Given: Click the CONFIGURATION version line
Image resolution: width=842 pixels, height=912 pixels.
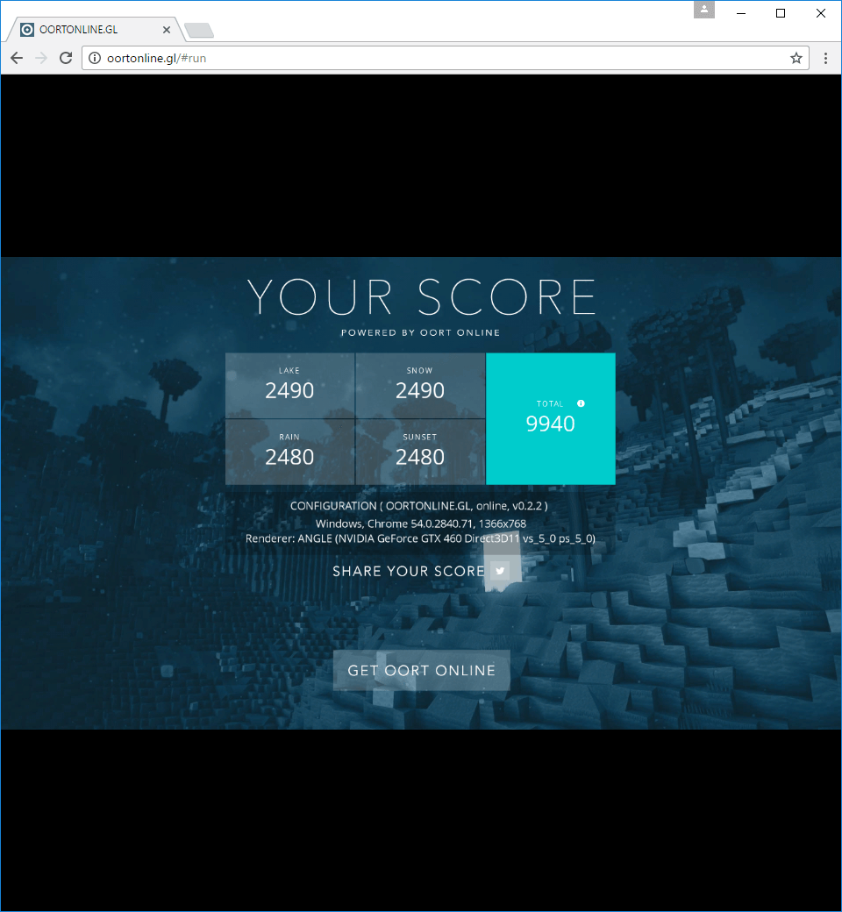Looking at the screenshot, I should pyautogui.click(x=419, y=506).
